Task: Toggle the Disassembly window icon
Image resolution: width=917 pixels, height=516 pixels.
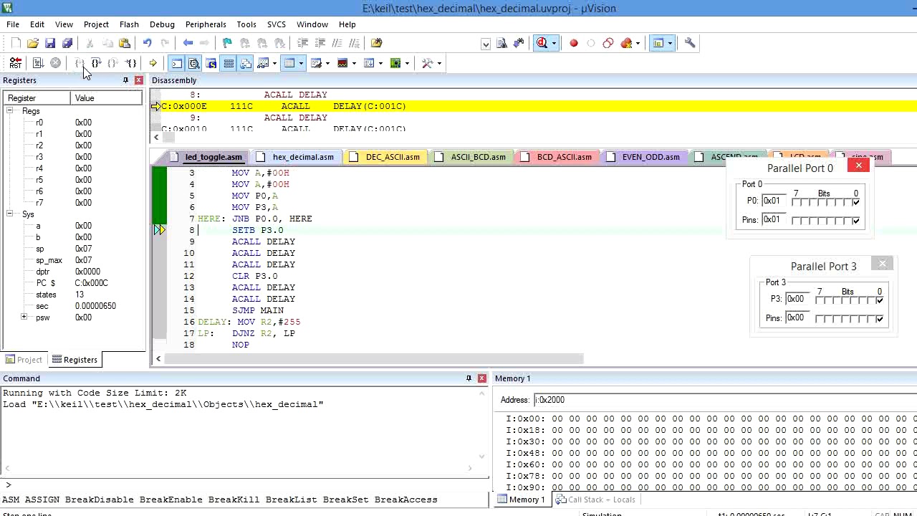Action: (193, 63)
